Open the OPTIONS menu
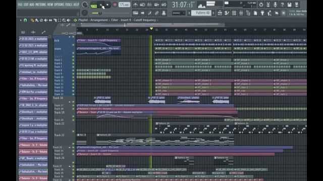Image resolution: width=323 pixels, height=181 pixels. [x=59, y=5]
